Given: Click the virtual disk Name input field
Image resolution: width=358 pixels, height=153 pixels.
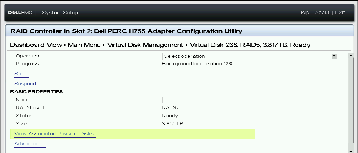Looking at the screenshot, I should coord(249,99).
